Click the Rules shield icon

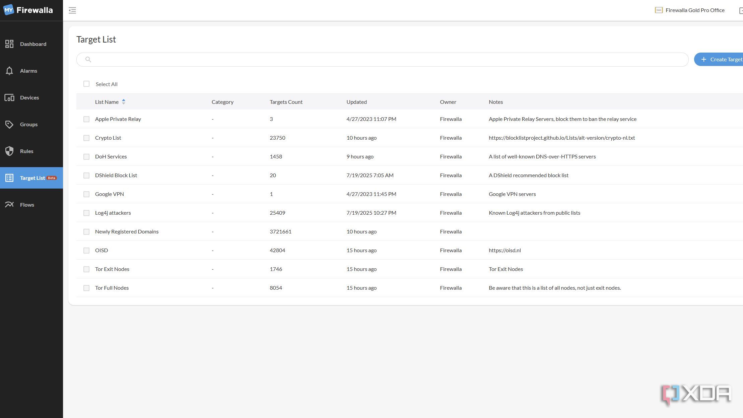tap(9, 151)
